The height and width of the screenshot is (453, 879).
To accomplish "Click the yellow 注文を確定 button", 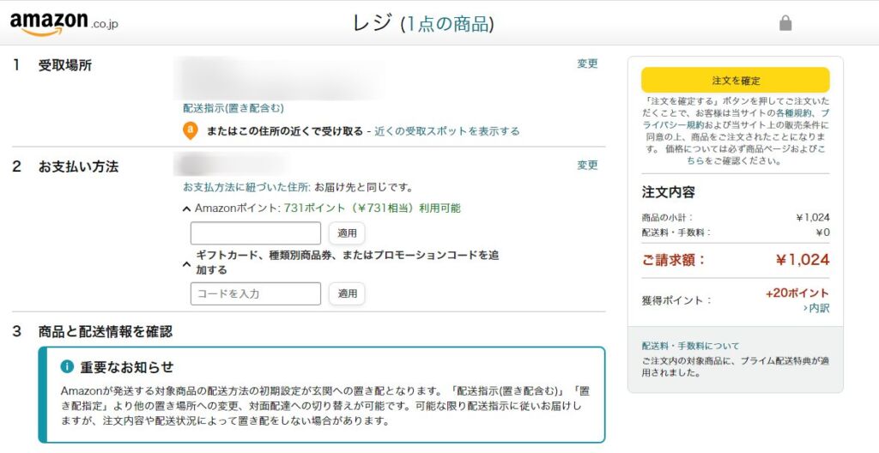I will click(736, 80).
